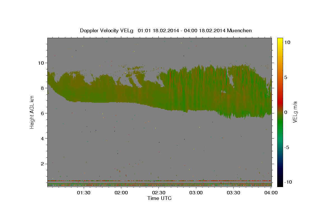Click the 02:30 time tick label
336x224 pixels.
[x=158, y=193]
